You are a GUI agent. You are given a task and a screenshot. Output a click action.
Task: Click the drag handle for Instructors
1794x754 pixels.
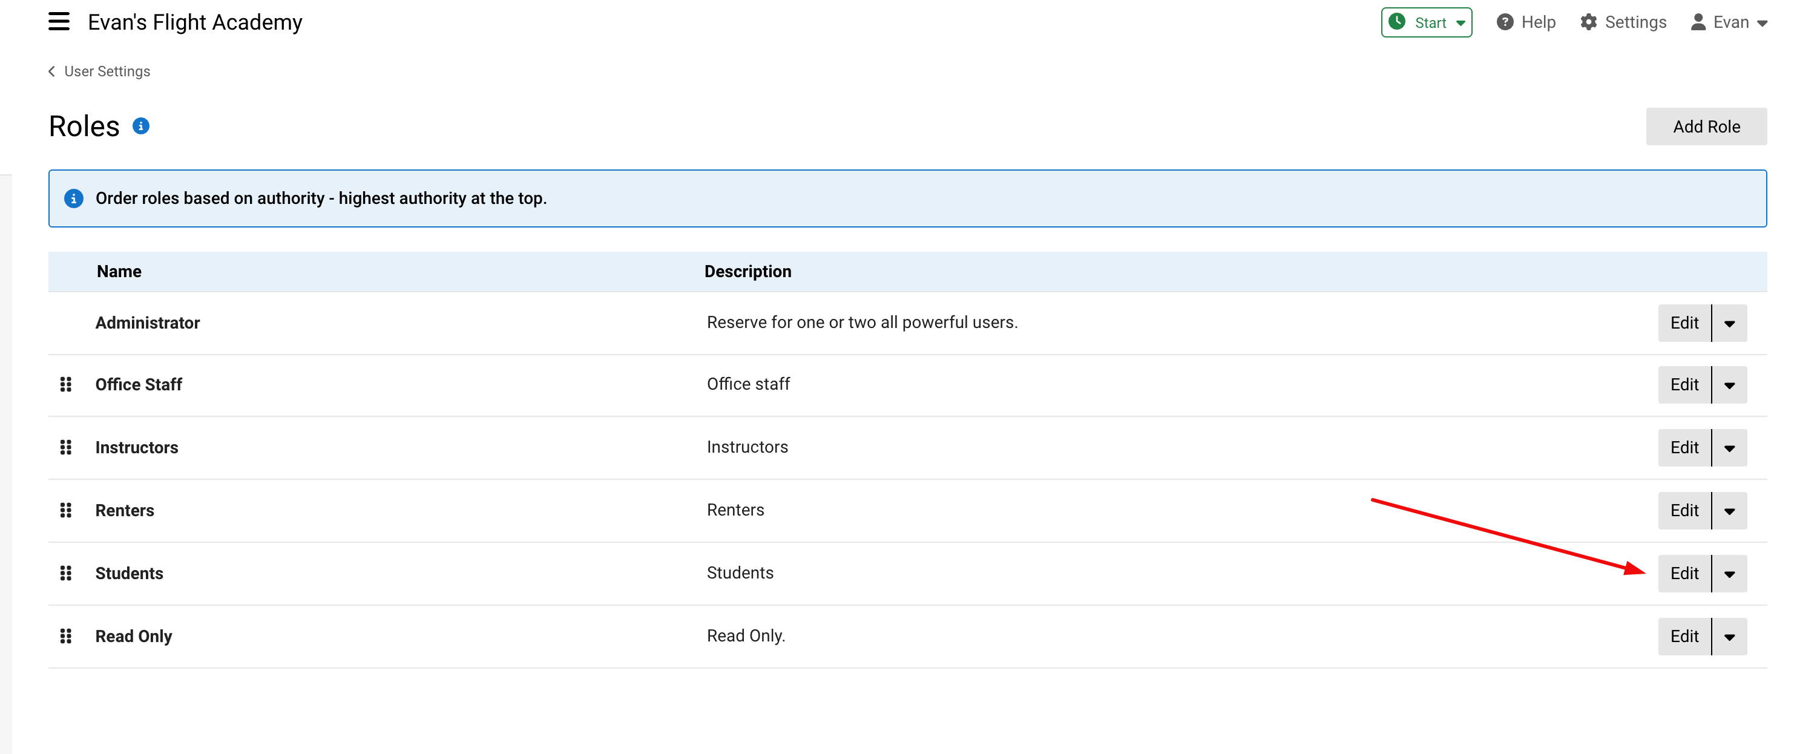66,447
